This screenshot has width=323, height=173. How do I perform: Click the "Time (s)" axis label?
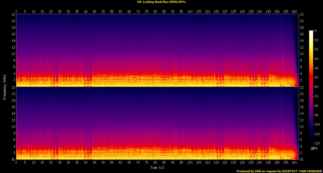coord(157,168)
